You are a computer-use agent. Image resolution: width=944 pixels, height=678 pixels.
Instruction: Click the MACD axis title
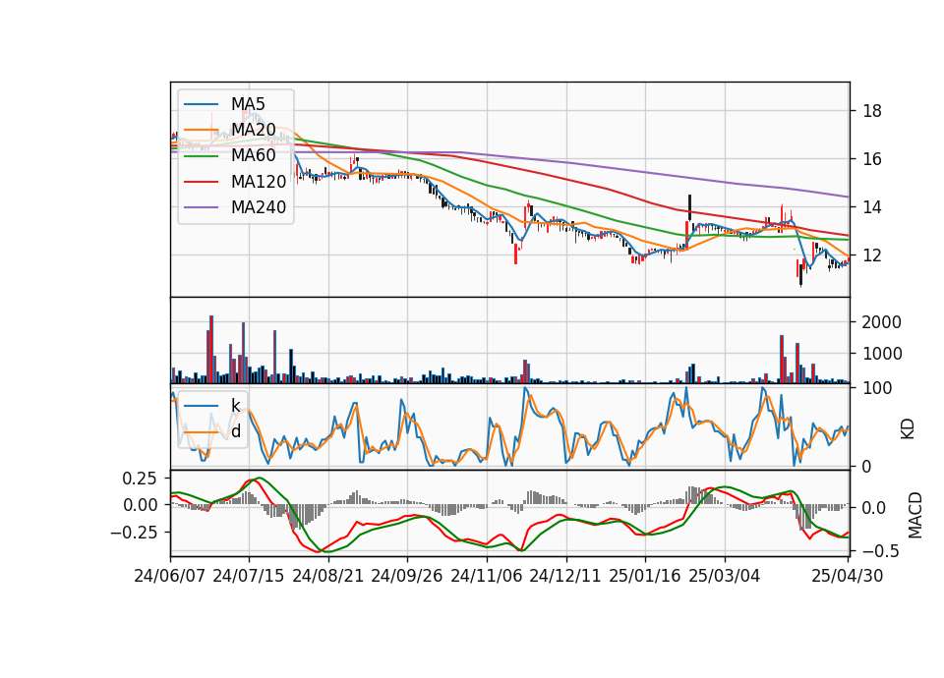(x=915, y=515)
